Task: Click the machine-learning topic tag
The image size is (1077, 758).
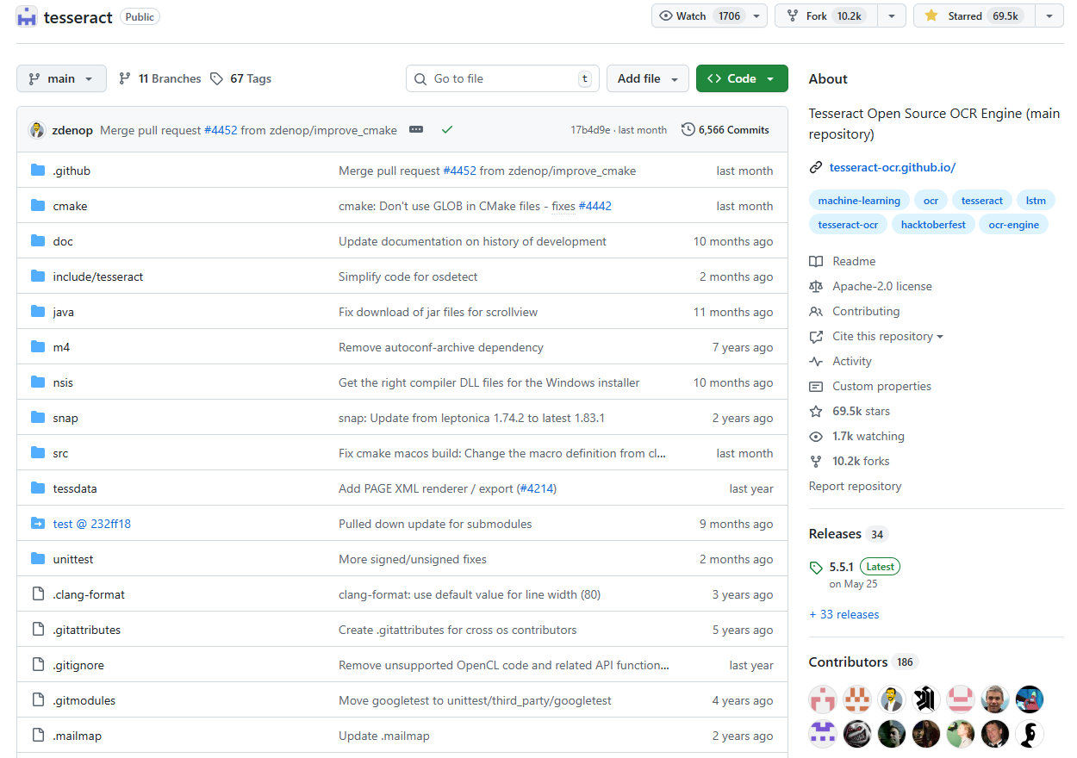Action: pyautogui.click(x=859, y=200)
